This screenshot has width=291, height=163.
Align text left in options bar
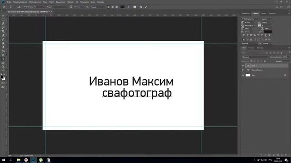(108, 7)
